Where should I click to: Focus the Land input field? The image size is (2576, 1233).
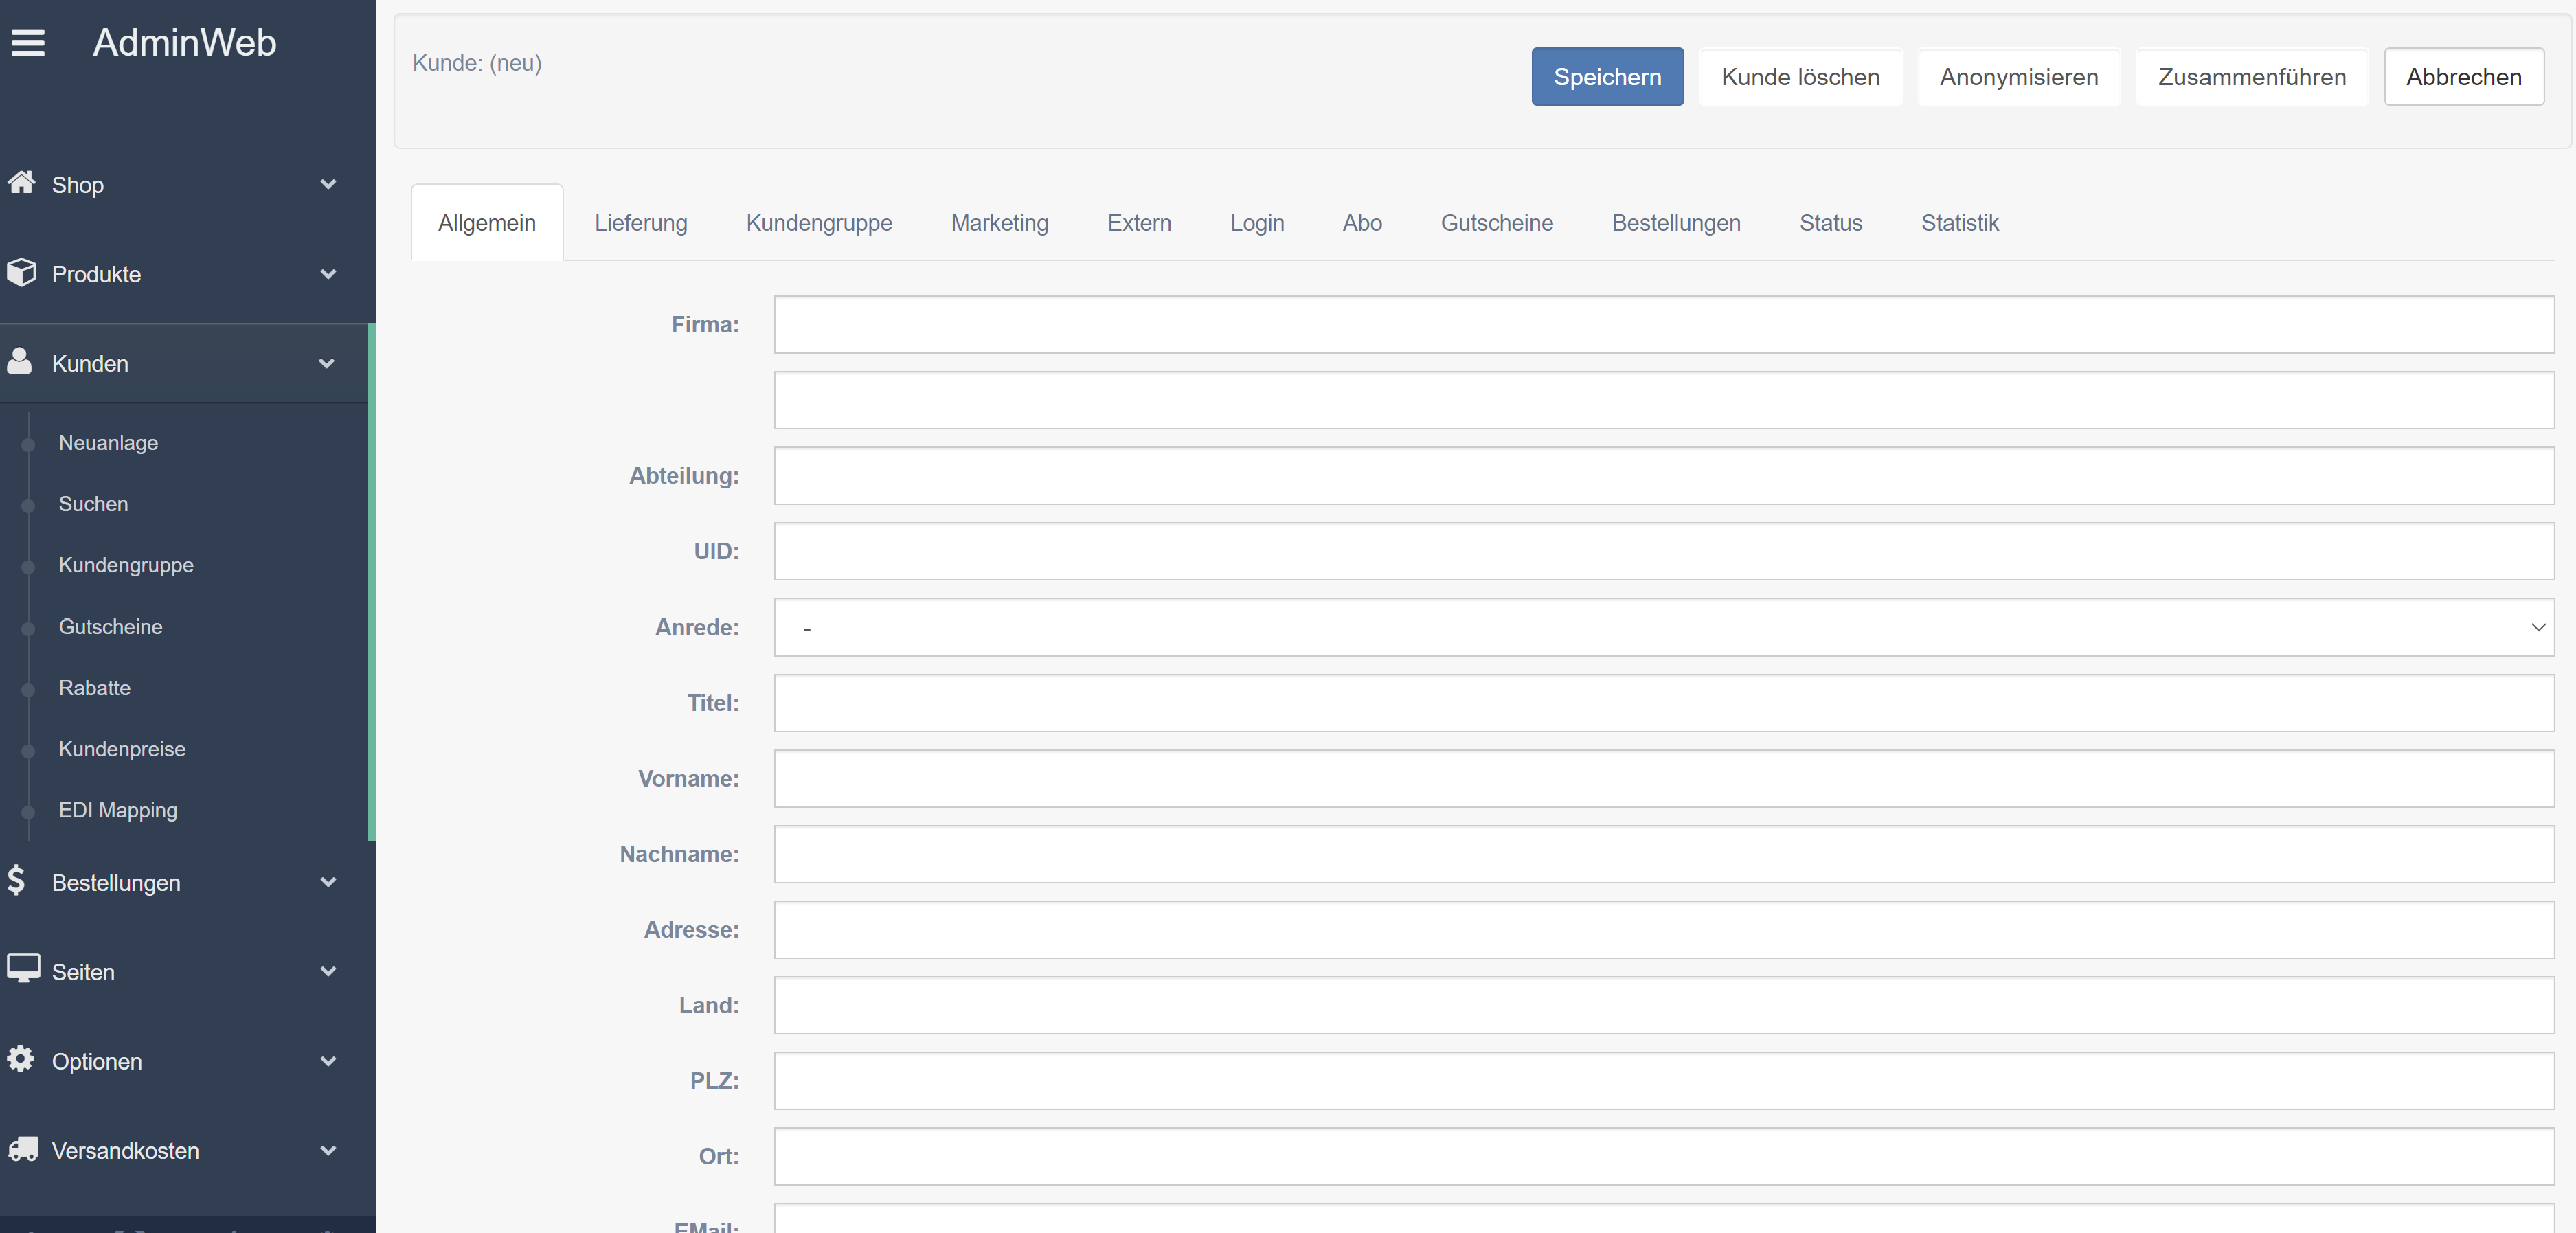click(x=1664, y=1005)
